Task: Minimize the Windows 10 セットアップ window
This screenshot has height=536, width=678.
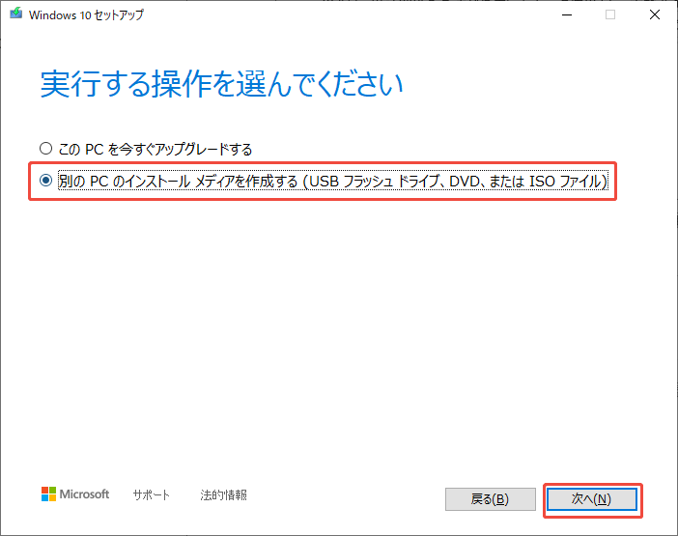Action: click(x=567, y=14)
